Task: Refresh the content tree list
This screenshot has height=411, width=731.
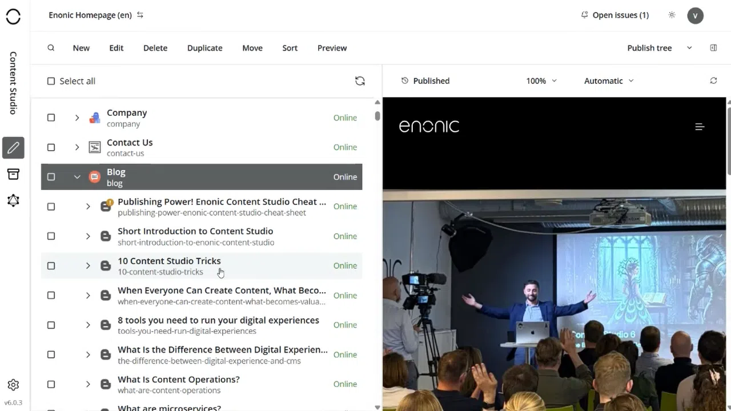Action: click(360, 81)
